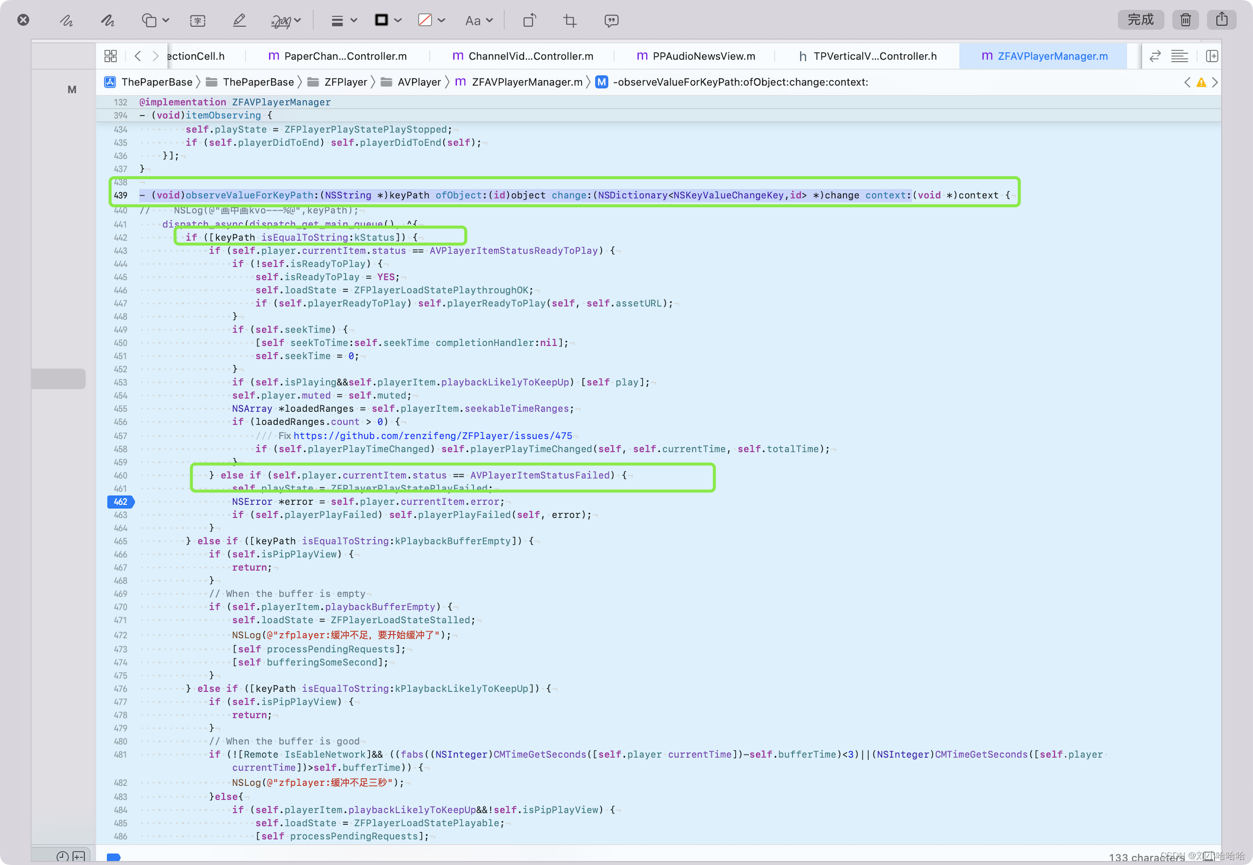
Task: Open the Shapes dropdown arrow
Action: [166, 21]
